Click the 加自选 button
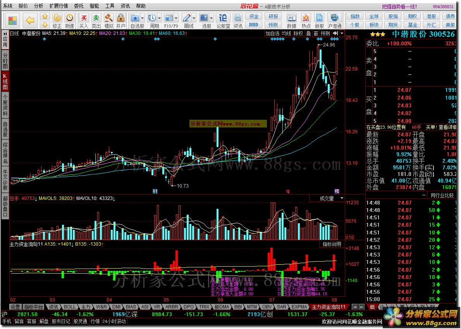 [x=273, y=33]
